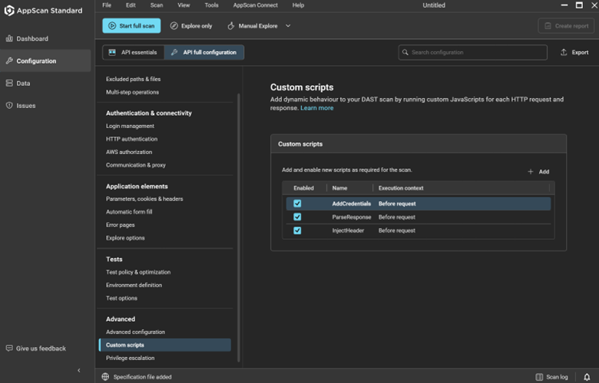Open Explore options settings
Screen dimensions: 599x383
point(125,237)
